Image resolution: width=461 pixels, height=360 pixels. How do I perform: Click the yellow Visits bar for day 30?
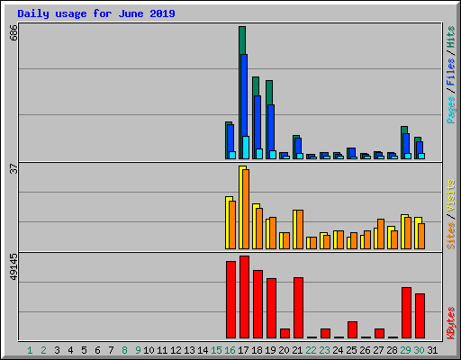pos(416,233)
